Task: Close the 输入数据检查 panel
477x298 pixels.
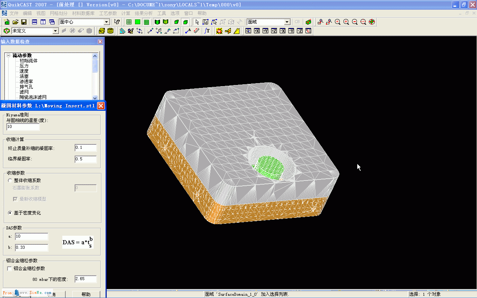Action: coord(100,41)
